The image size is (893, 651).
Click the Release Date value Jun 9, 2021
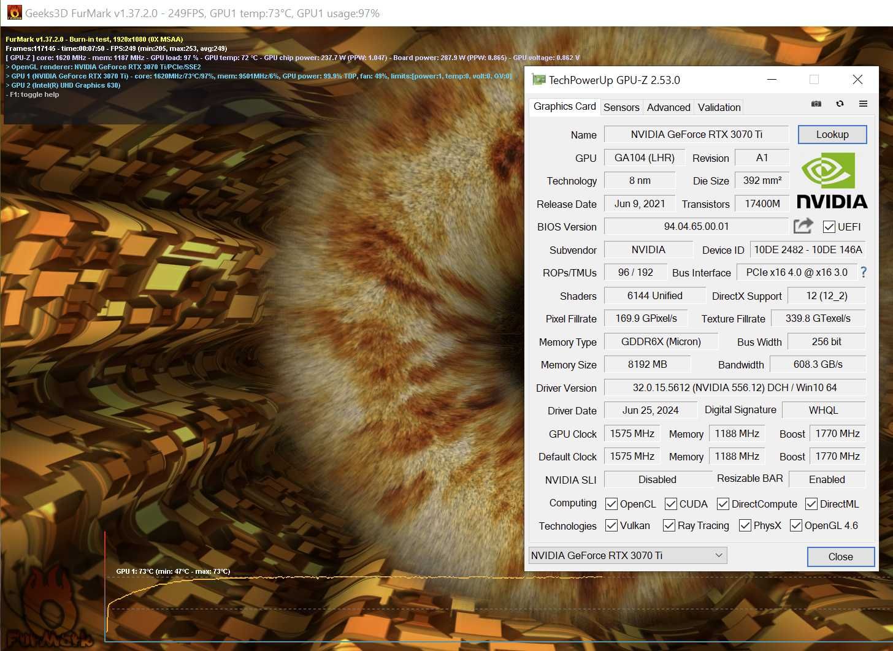(x=640, y=204)
